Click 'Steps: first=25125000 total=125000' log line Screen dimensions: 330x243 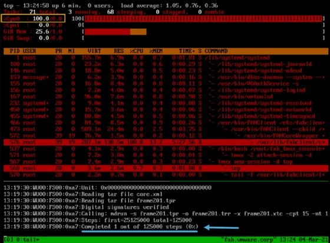point(98,220)
